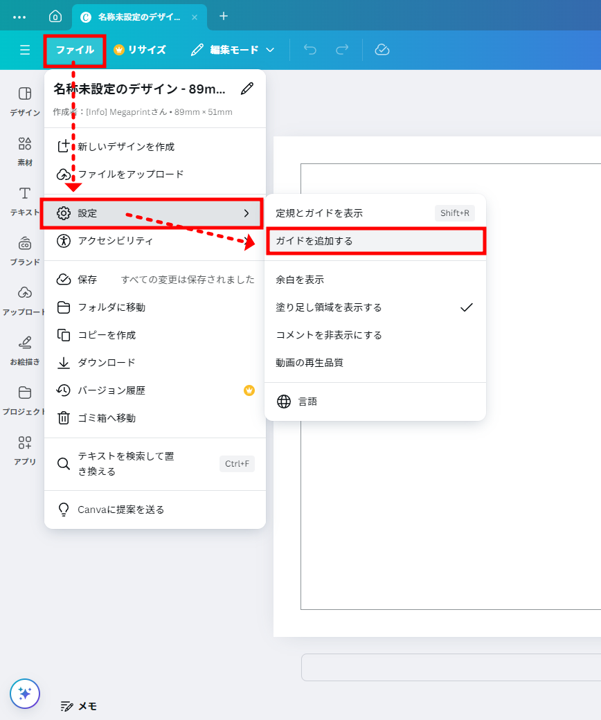601x720 pixels.
Task: Click 保存 in the file menu
Action: (155, 280)
